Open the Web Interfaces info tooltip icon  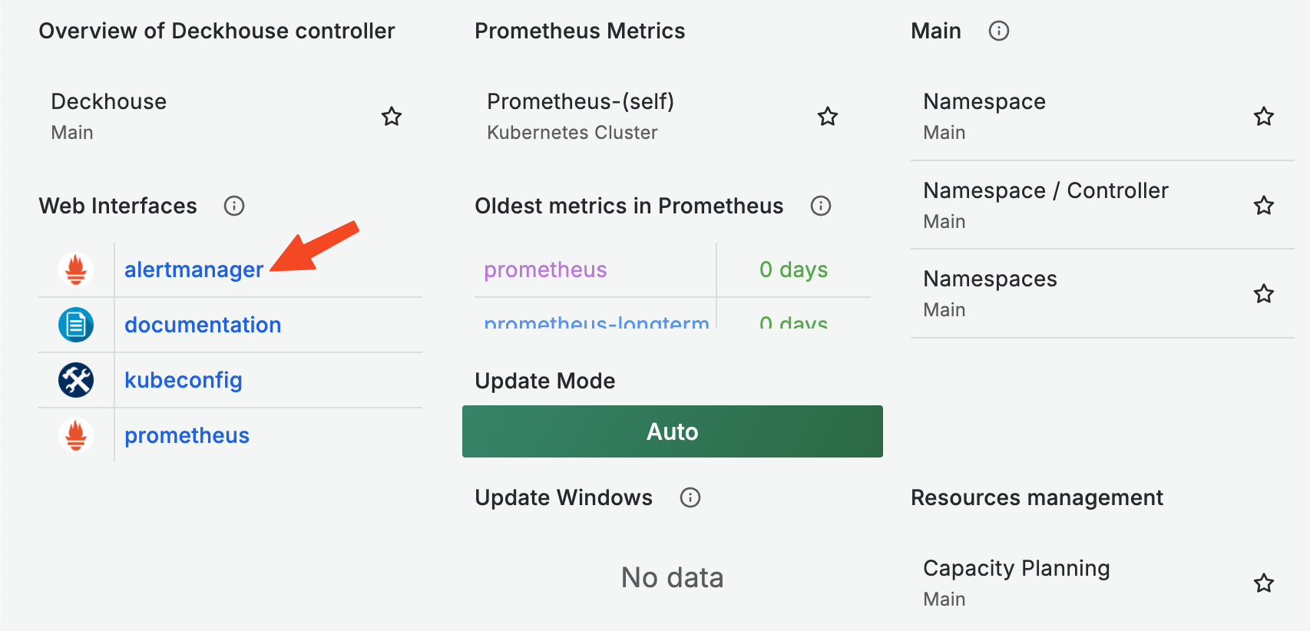234,206
